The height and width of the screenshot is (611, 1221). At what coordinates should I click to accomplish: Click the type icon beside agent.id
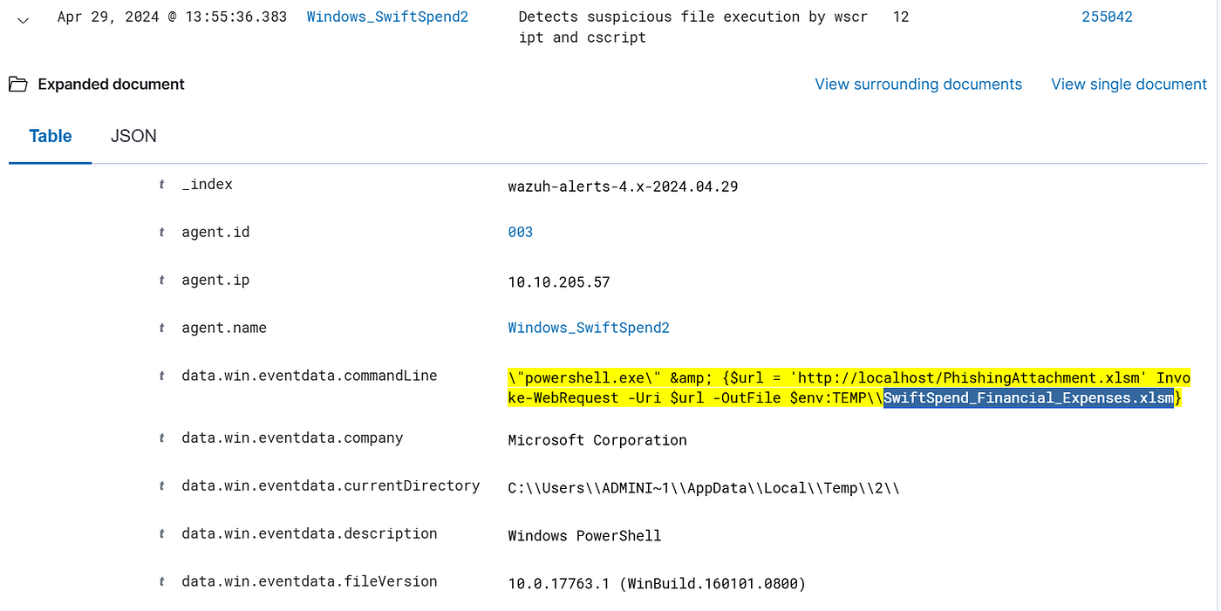[x=161, y=233]
